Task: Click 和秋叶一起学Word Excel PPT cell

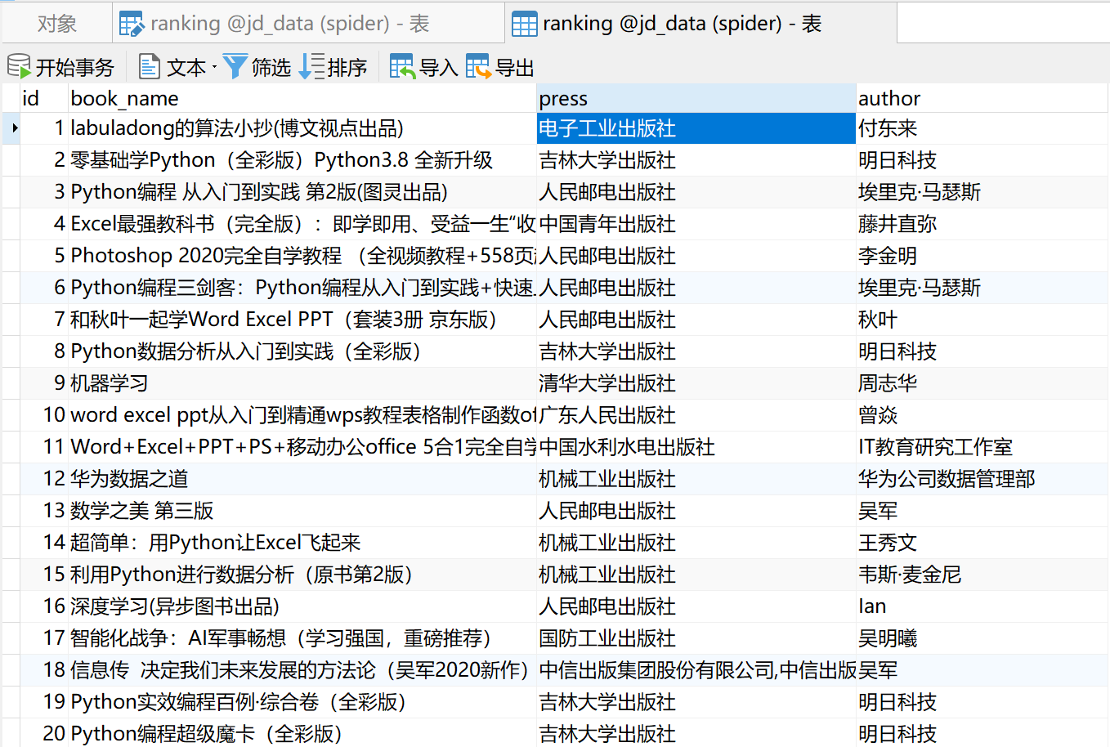Action: (302, 320)
